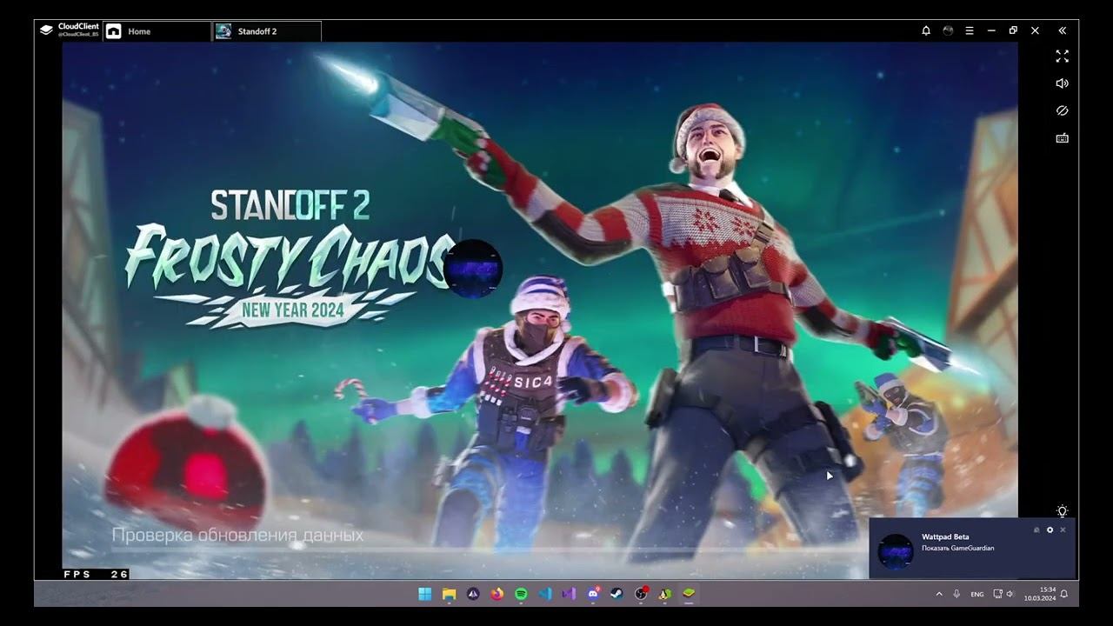
Task: Open the Wattpad Beta notification text
Action: point(945,536)
